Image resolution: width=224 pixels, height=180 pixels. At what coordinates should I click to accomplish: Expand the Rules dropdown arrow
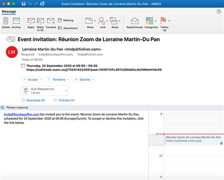120,21
